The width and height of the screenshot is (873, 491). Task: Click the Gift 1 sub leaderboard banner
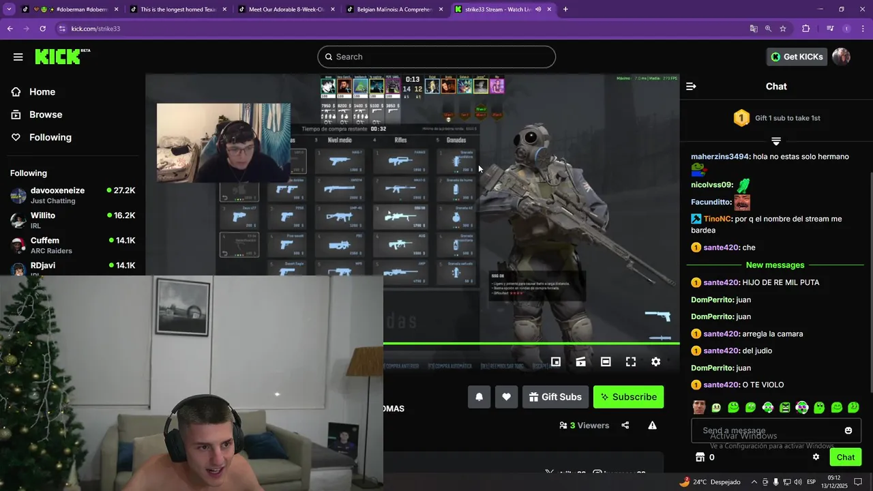[x=776, y=118]
